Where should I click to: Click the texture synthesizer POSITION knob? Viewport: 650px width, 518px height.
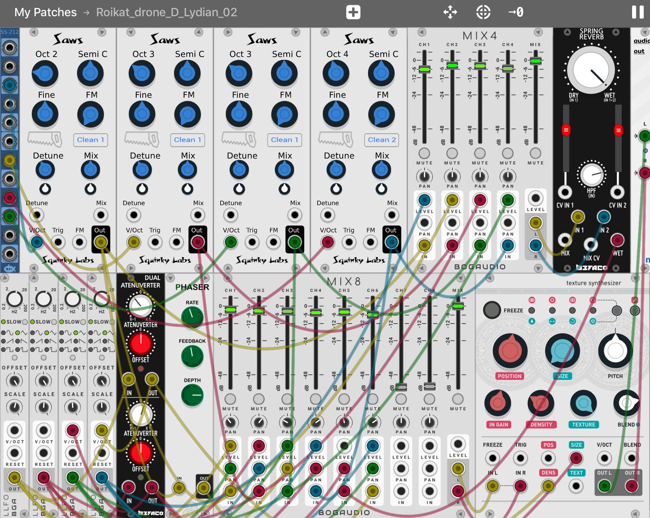pos(510,351)
